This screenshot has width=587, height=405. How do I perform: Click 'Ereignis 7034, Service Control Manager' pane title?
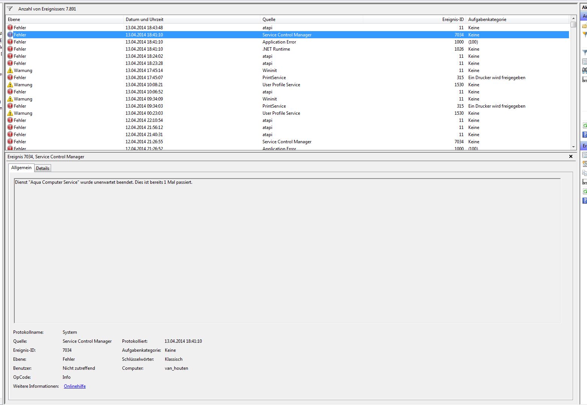[46, 157]
